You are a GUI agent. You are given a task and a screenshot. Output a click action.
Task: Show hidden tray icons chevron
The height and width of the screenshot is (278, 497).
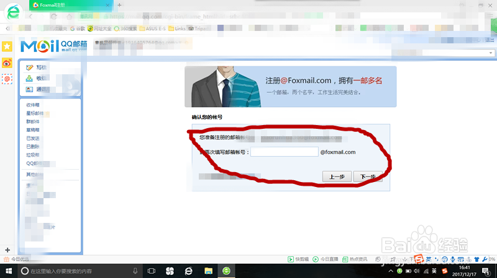(x=391, y=271)
